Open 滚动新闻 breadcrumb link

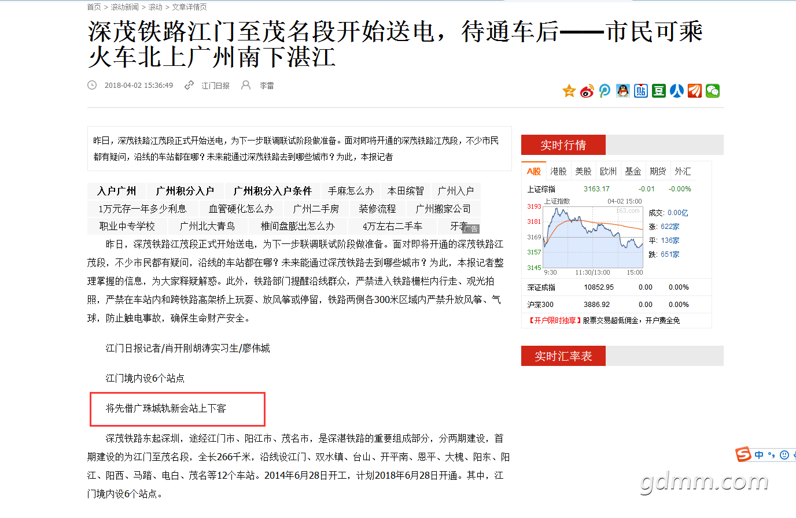(124, 7)
